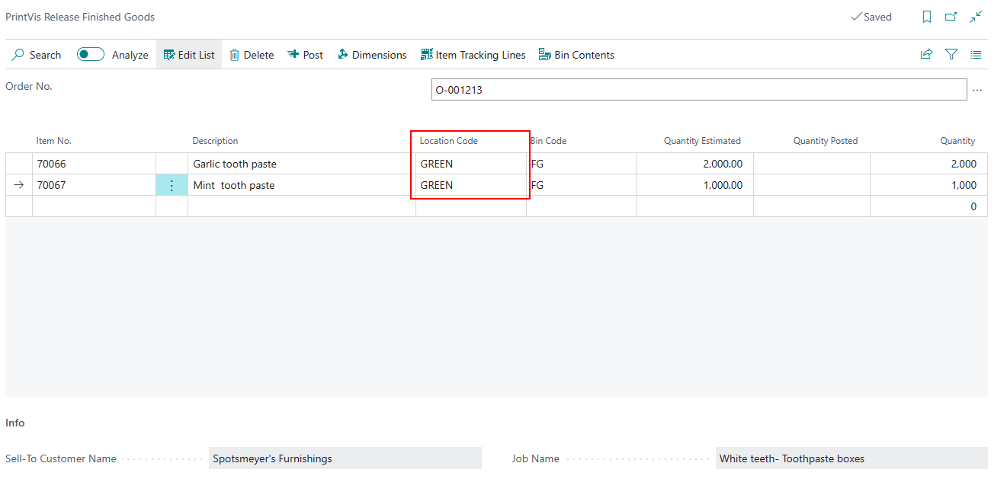Open Item Tracking Lines

point(473,55)
